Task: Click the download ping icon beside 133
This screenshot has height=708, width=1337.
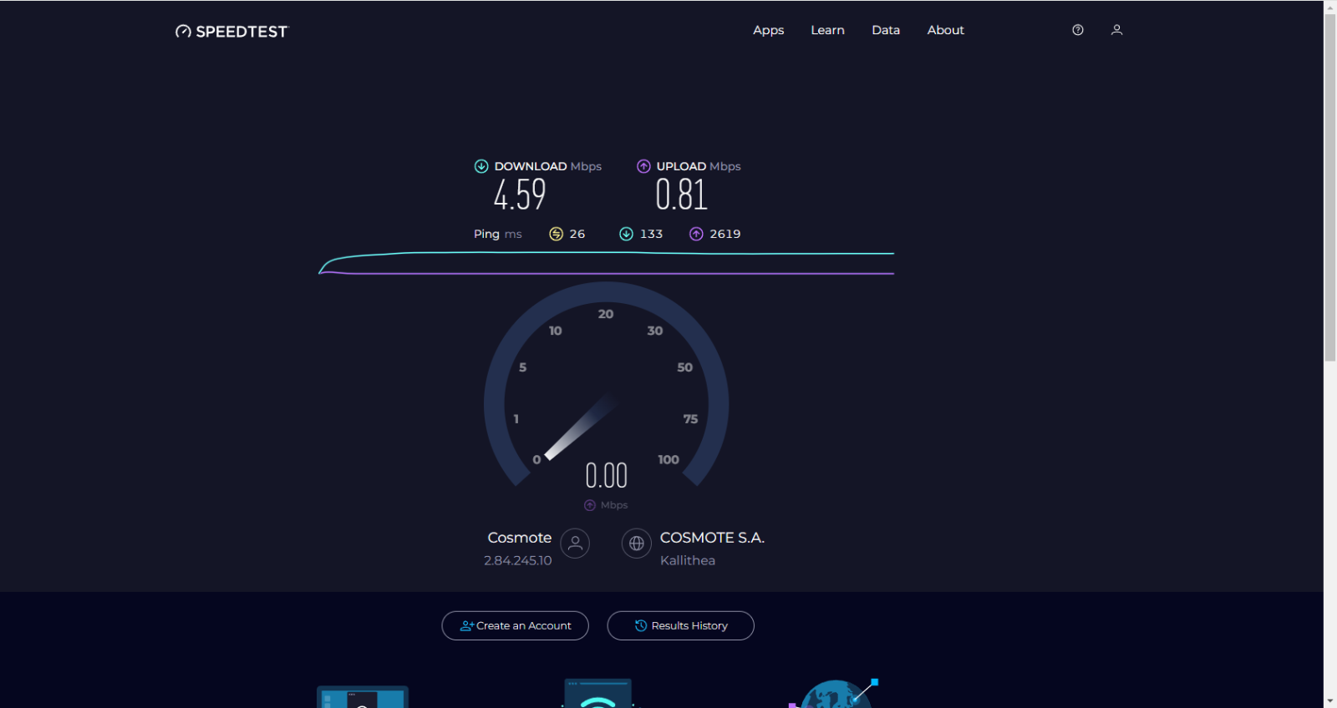Action: [626, 234]
